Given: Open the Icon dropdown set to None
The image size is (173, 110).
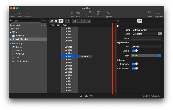Looking at the screenshot, I should click(146, 56).
